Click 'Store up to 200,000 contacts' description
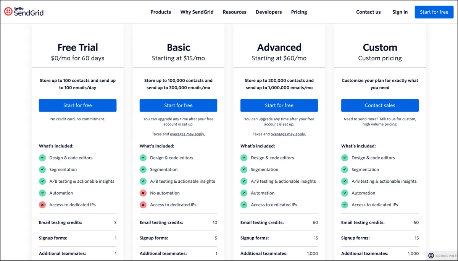The image size is (458, 261). coord(279,84)
